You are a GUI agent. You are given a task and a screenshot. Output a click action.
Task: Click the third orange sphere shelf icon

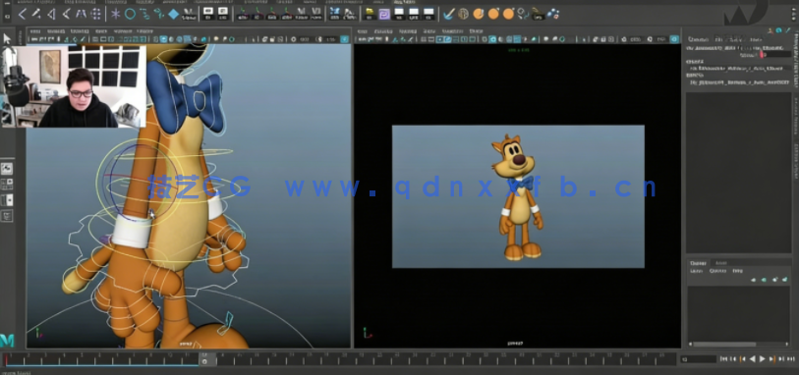[x=508, y=14]
